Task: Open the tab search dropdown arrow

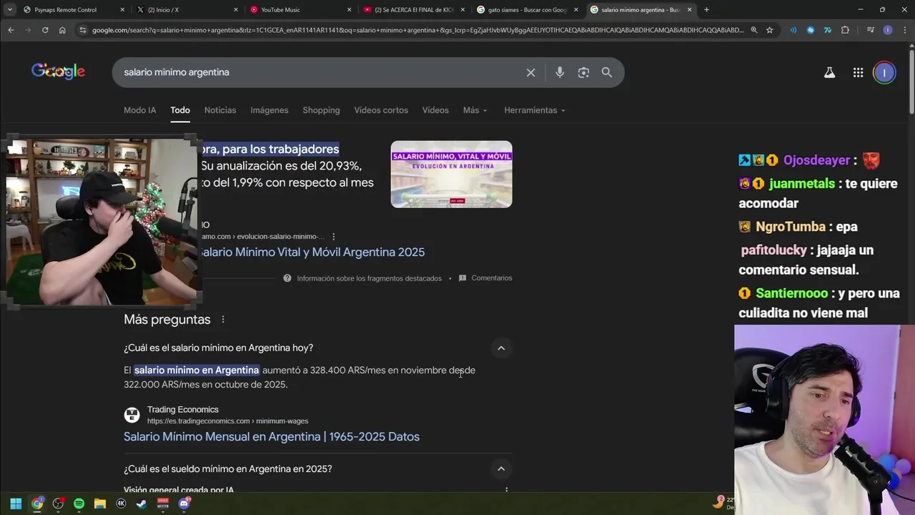Action: [10, 10]
